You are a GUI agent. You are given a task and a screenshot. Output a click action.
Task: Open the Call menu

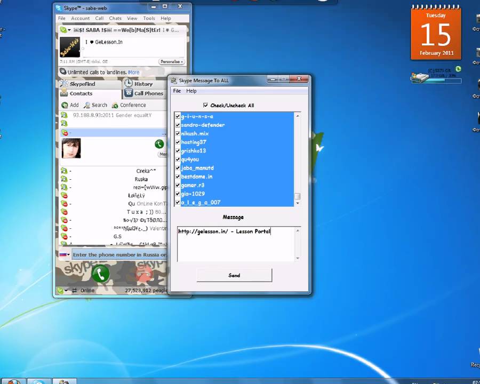click(99, 18)
